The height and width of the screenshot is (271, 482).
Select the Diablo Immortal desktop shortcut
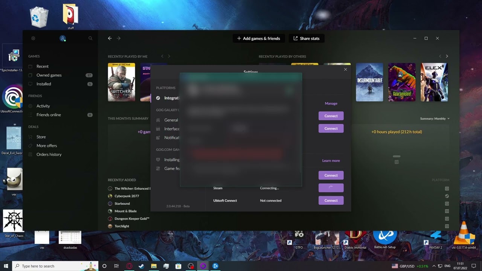(x=355, y=240)
